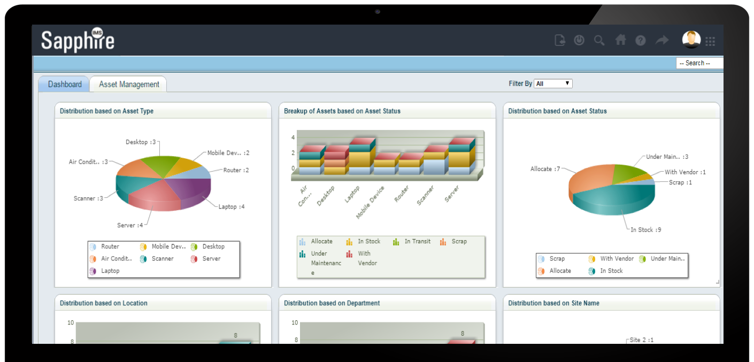Open the apps grid menu icon
This screenshot has width=754, height=362.
tap(710, 41)
